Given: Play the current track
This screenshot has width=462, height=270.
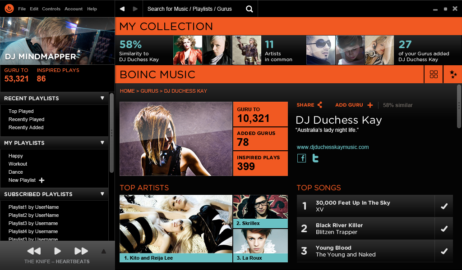Looking at the screenshot, I should pos(57,251).
